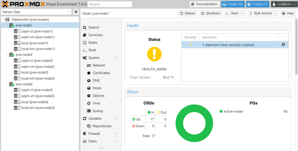Click the Updates refresh icon
Viewport: 298px width, 151px height.
click(85, 118)
